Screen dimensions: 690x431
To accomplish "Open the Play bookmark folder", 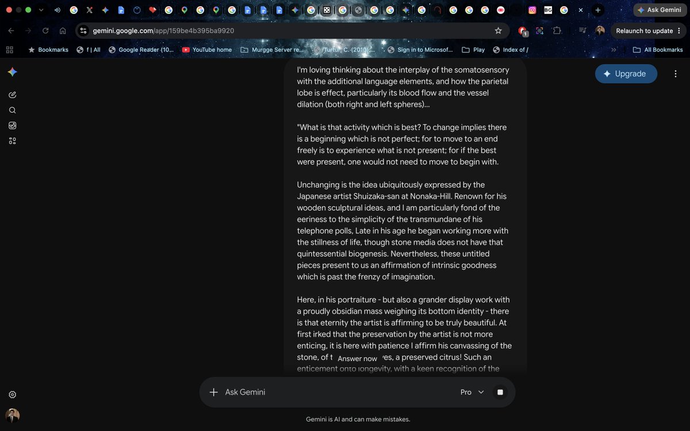I will (x=473, y=49).
